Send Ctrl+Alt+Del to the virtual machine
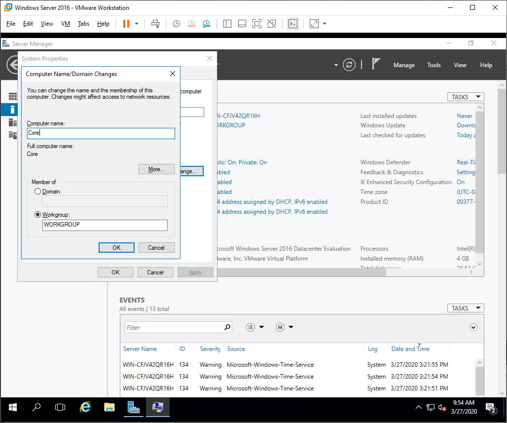This screenshot has height=423, width=507. (x=155, y=24)
